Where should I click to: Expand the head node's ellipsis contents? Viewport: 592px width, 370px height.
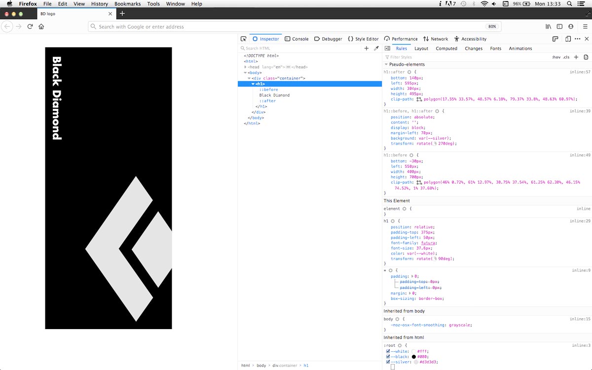click(x=288, y=67)
